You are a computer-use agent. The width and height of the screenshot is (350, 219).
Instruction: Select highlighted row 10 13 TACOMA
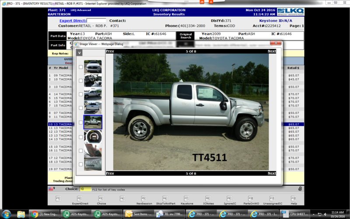click(60, 124)
